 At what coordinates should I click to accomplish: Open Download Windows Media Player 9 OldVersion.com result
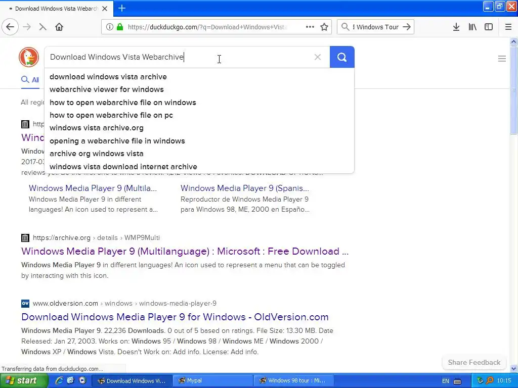coord(175,317)
